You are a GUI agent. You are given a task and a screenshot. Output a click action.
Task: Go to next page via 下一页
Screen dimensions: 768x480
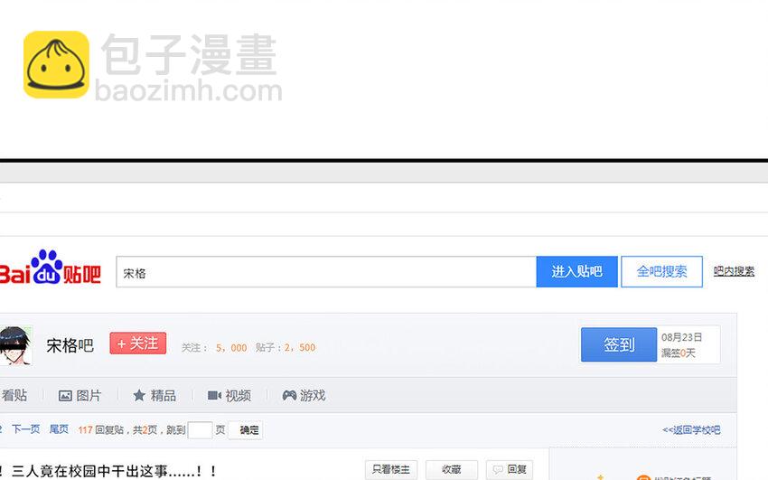[26, 429]
